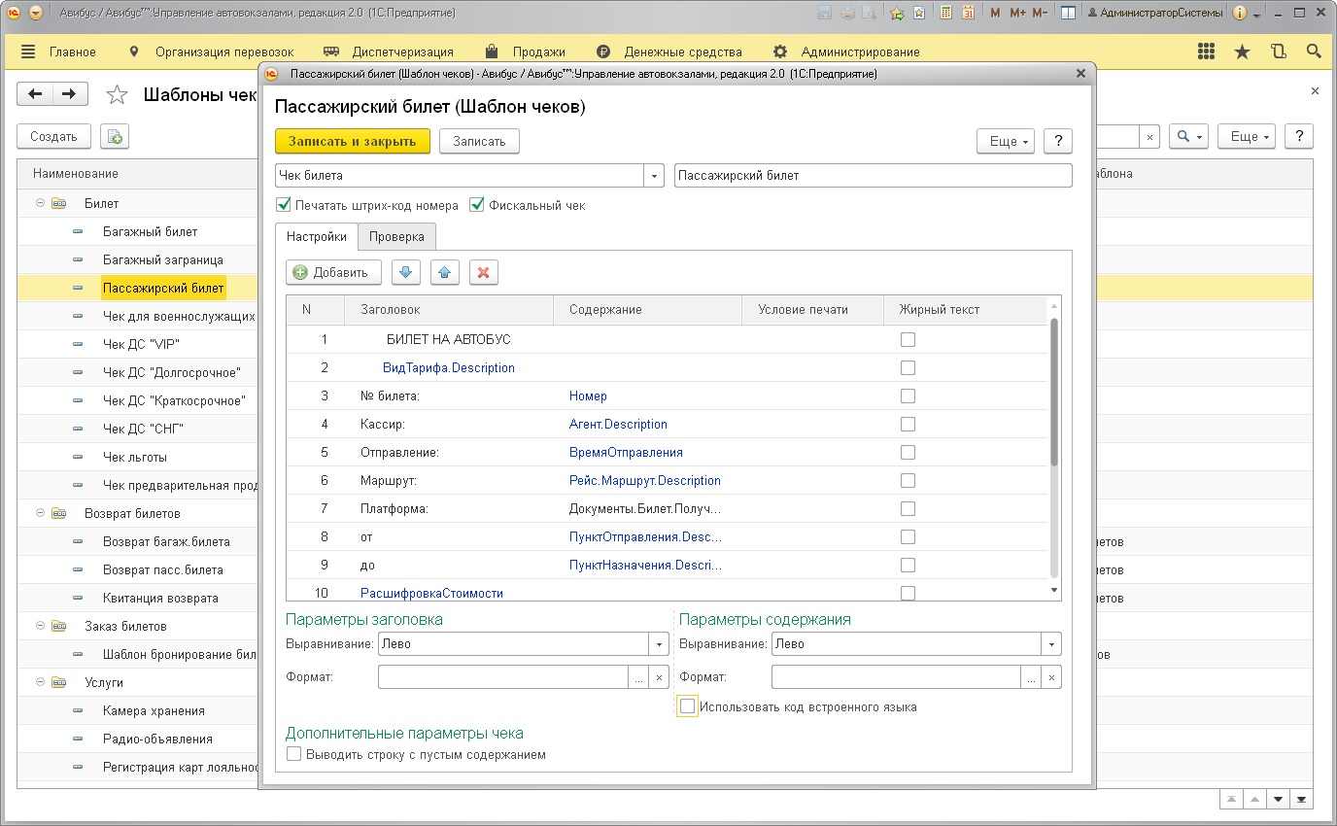Click the red delete row icon

coord(483,273)
